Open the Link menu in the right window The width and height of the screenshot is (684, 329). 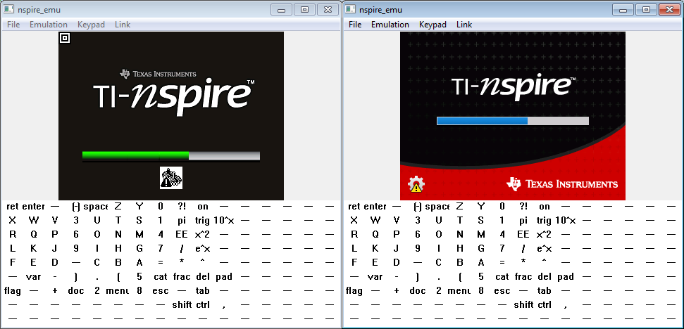[x=464, y=25]
